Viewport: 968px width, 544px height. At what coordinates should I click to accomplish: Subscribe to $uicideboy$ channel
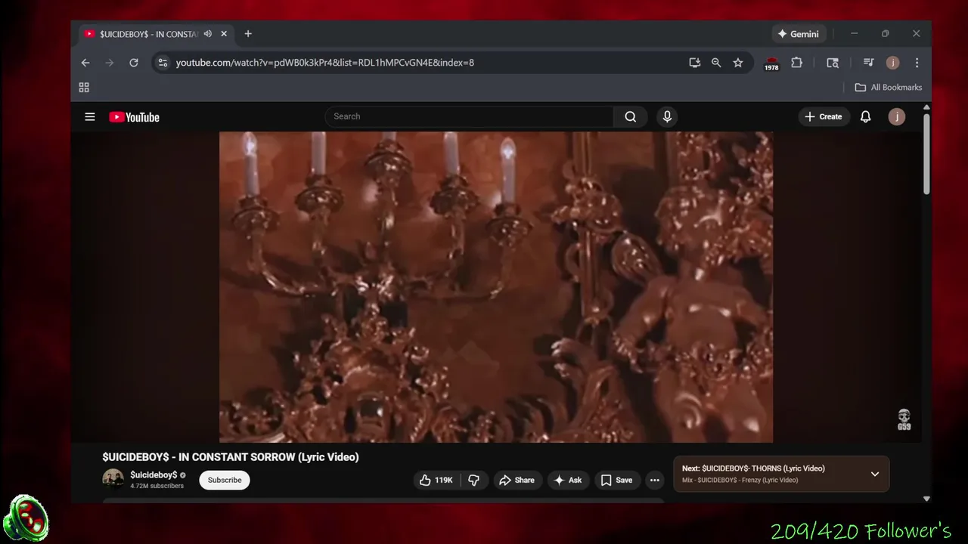click(x=225, y=480)
